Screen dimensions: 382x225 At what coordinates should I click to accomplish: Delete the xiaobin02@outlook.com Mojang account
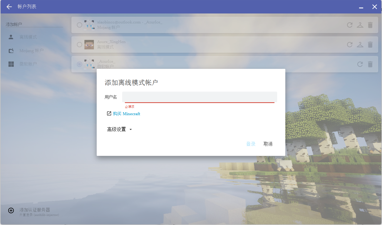(x=370, y=25)
